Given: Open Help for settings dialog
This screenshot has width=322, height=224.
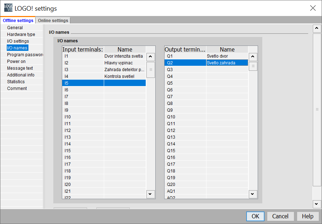Looking at the screenshot, I should click(307, 216).
